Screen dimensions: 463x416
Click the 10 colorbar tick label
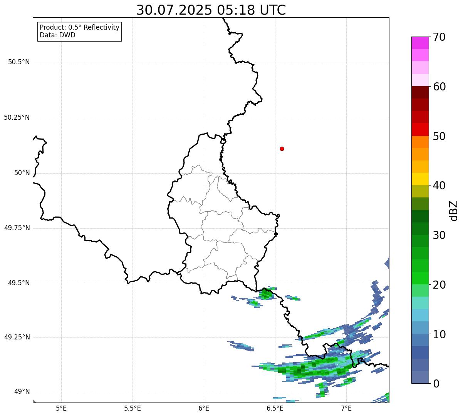439,334
